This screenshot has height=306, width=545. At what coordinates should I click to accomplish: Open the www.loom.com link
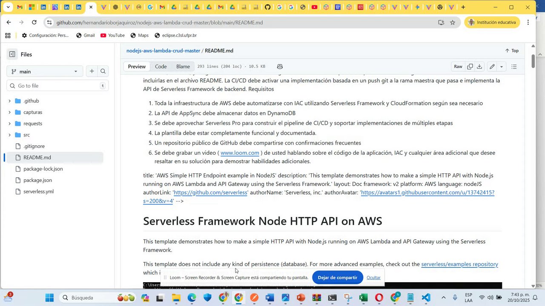click(x=240, y=153)
